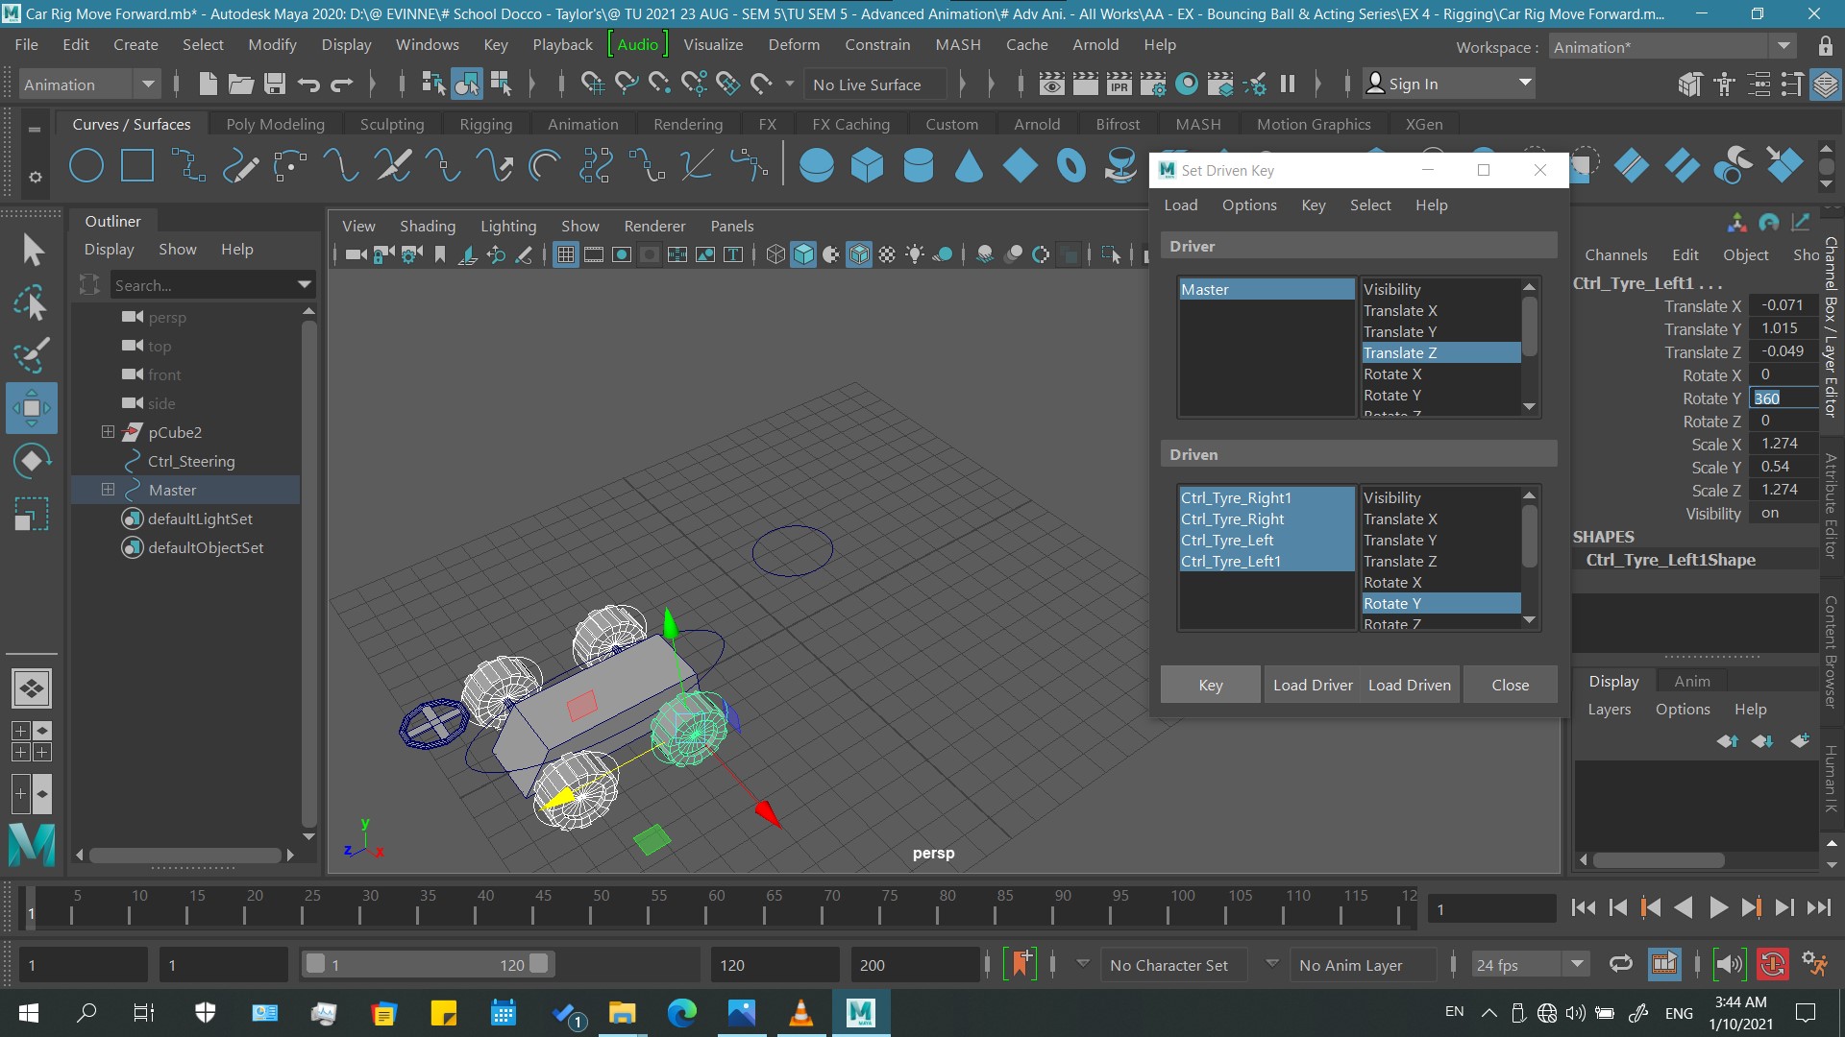This screenshot has width=1845, height=1037.
Task: Click the polygon cube shelf icon
Action: coord(867,166)
